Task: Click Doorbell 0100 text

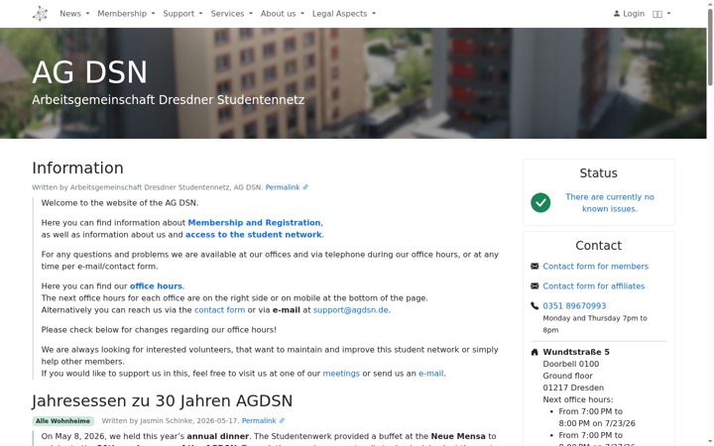Action: (571, 364)
